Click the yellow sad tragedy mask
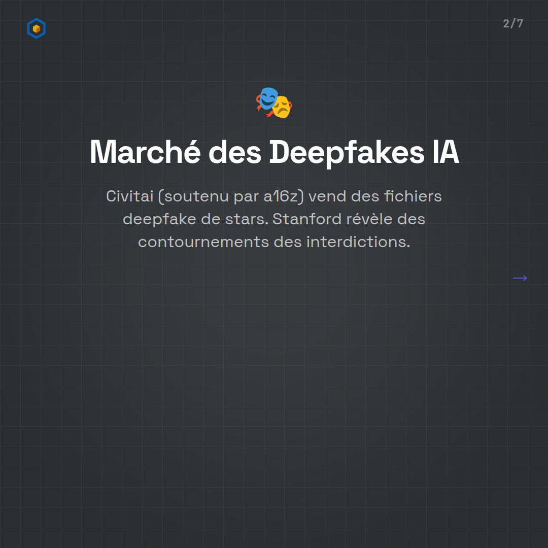 click(x=282, y=107)
